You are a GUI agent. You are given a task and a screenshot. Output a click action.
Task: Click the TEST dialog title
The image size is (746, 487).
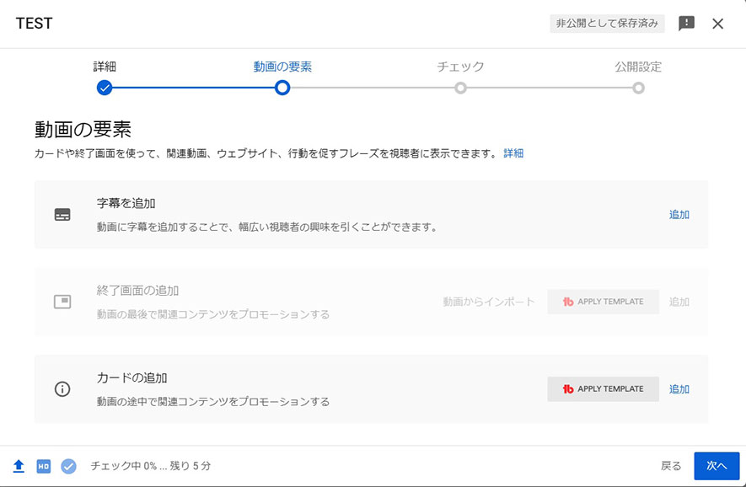[35, 24]
